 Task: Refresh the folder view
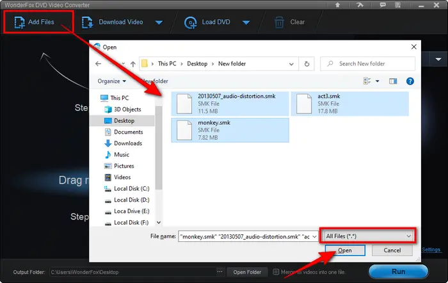tap(307, 64)
